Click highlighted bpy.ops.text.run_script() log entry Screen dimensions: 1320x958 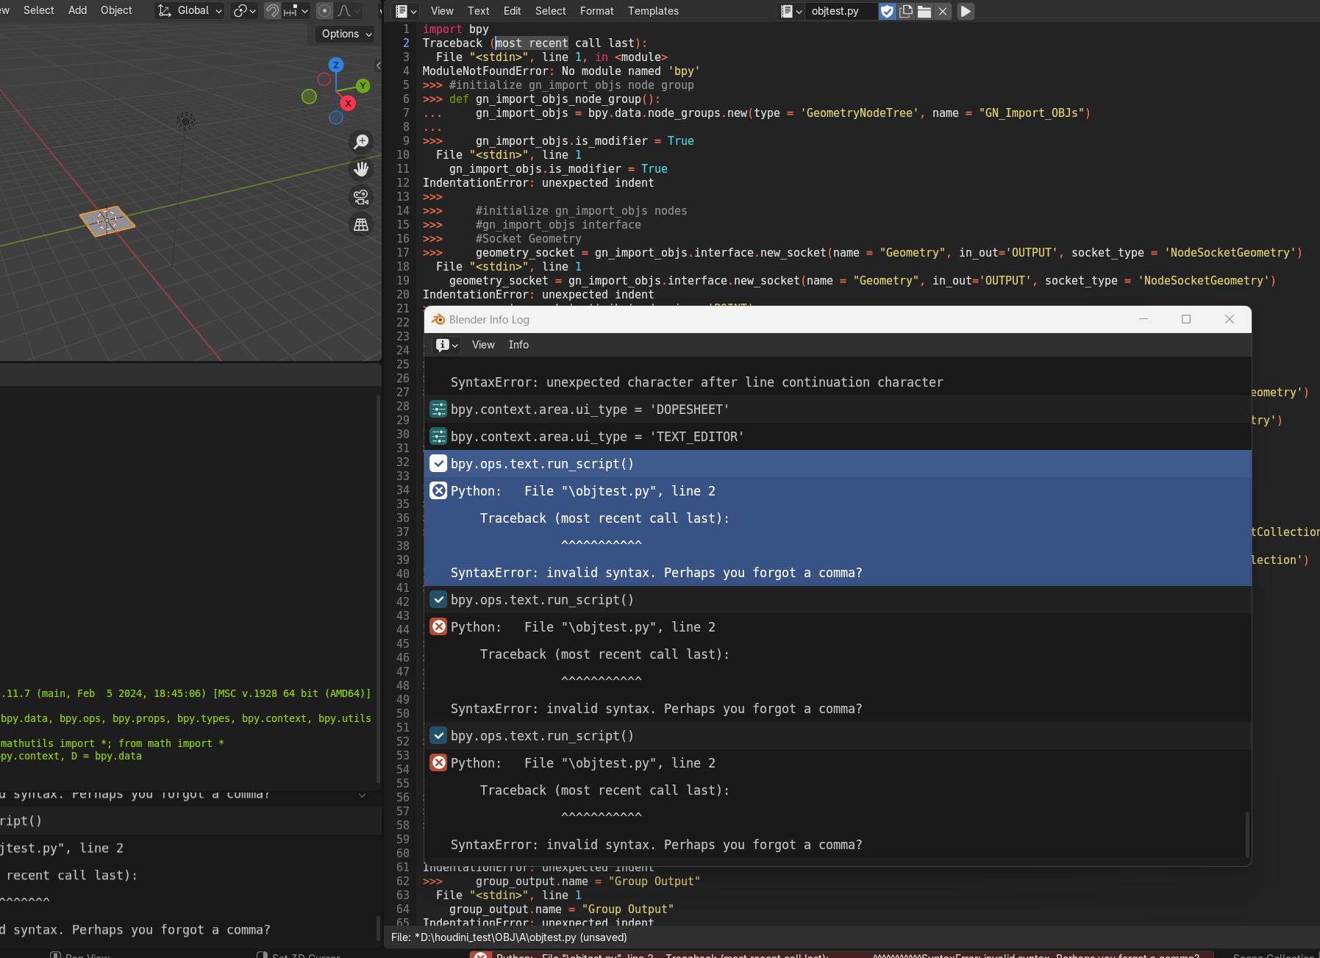coord(838,464)
